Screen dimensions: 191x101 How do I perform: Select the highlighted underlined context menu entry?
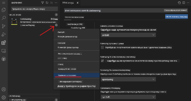(77, 75)
